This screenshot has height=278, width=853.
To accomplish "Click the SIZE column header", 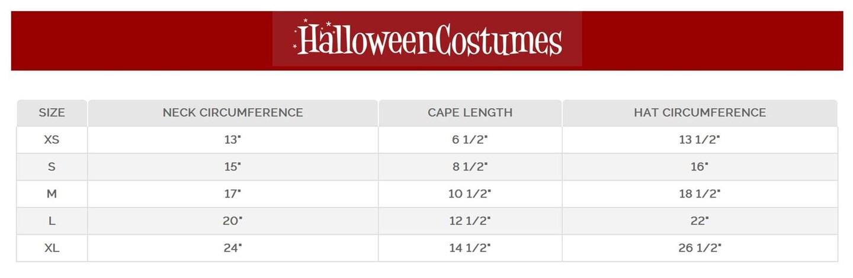I will [52, 112].
